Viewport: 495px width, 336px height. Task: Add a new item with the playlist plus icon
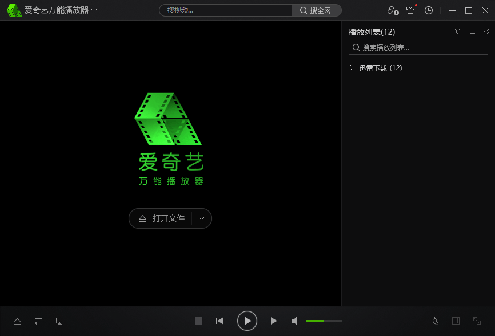click(428, 31)
